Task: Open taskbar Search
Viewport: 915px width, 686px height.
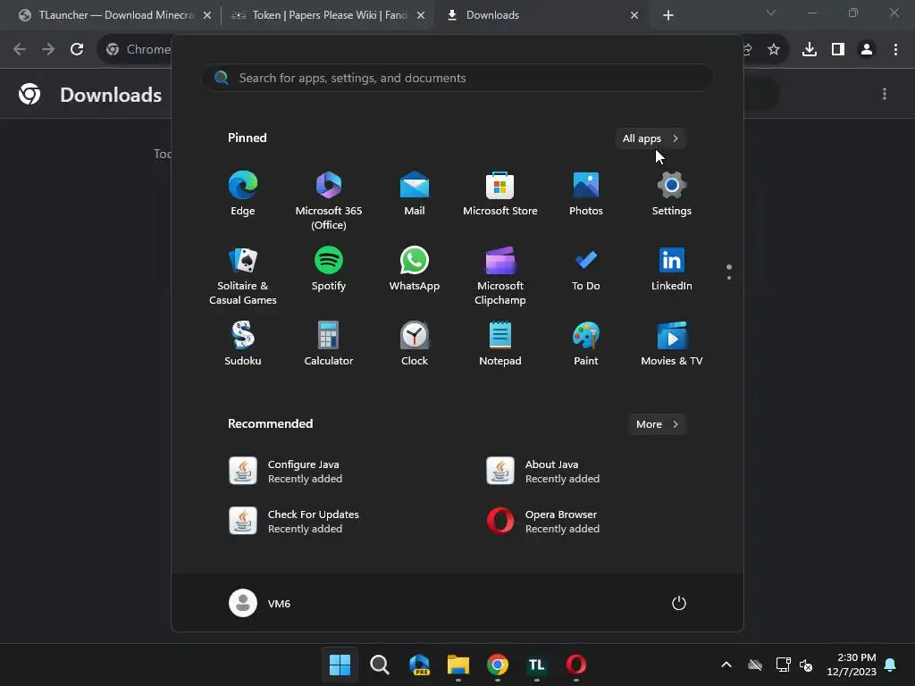Action: click(379, 665)
